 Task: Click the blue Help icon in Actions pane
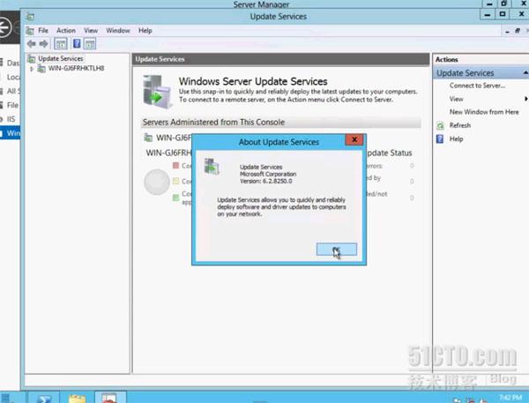pos(440,138)
